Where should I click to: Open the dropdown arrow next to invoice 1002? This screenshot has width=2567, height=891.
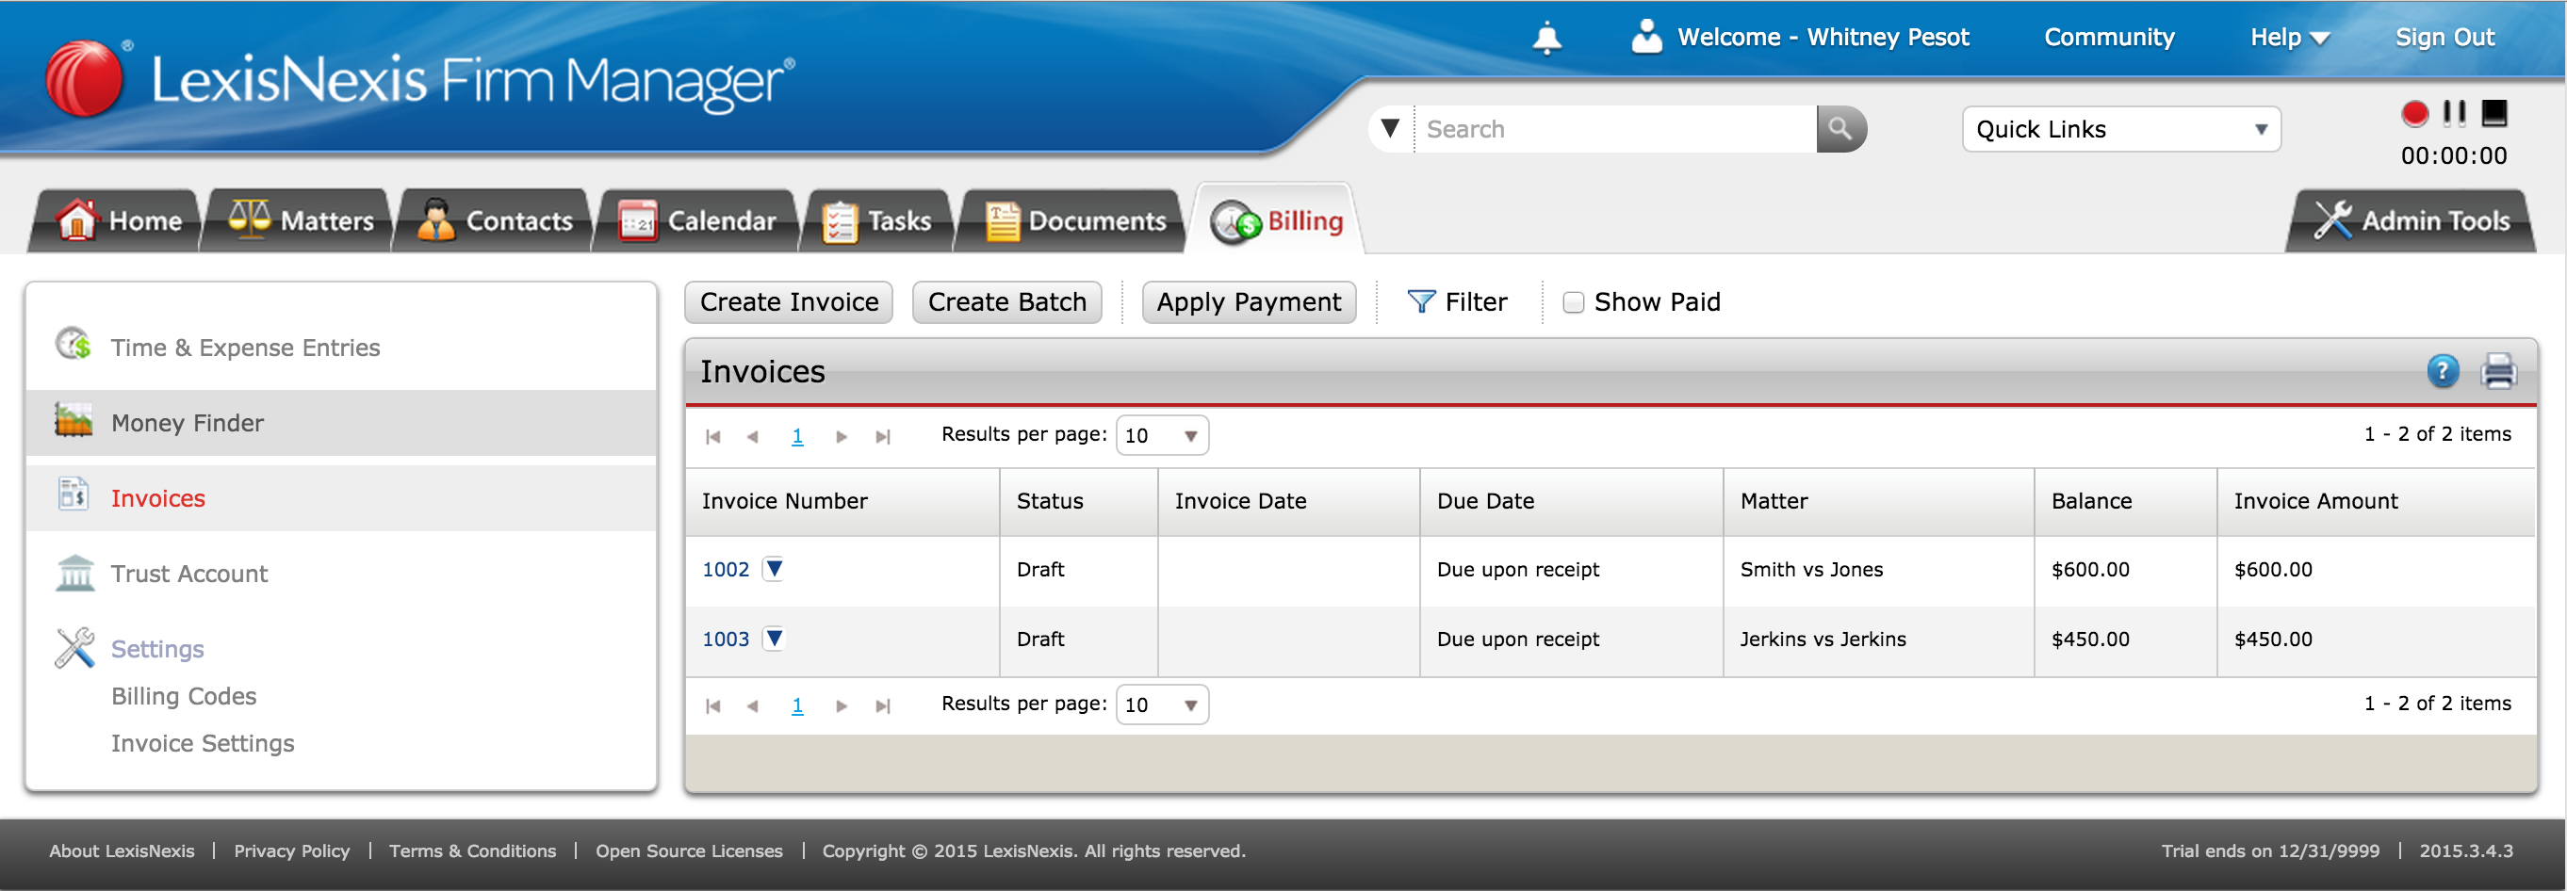[774, 569]
